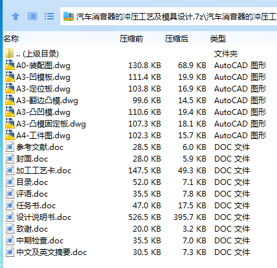Sort by the 压缩前 column header
The image size is (277, 268).
tap(131, 39)
